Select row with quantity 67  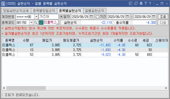point(85,45)
